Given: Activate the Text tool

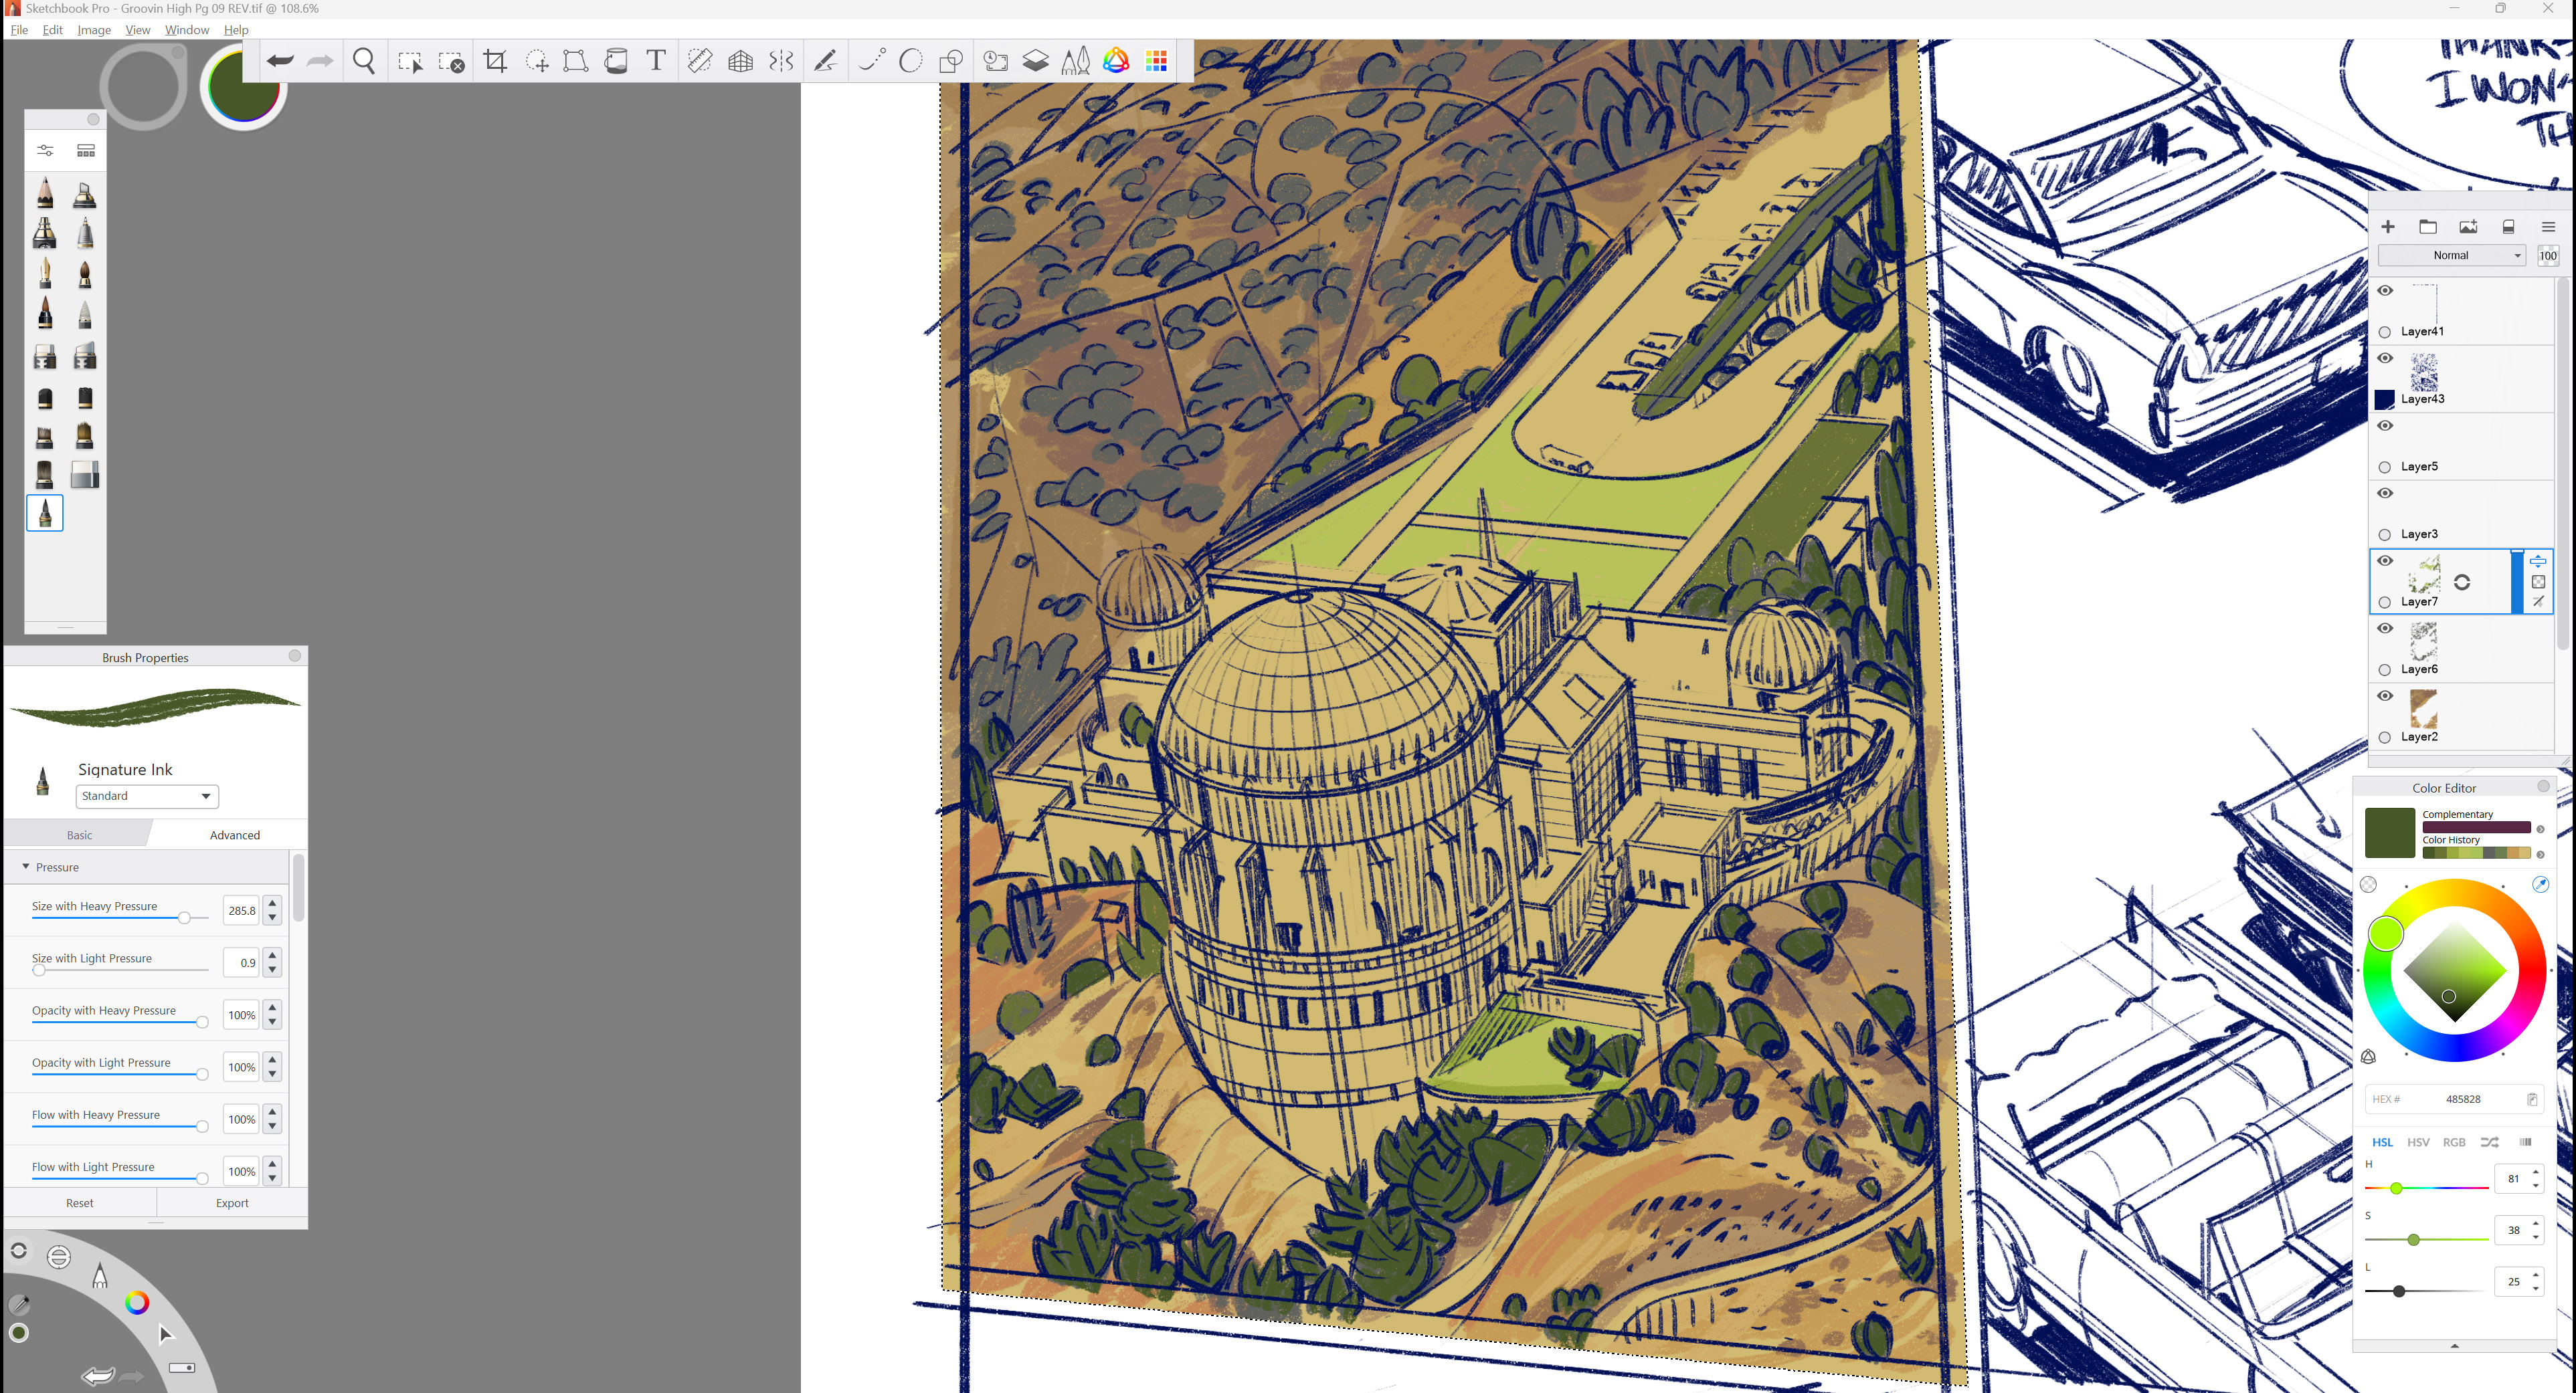Looking at the screenshot, I should pos(656,61).
